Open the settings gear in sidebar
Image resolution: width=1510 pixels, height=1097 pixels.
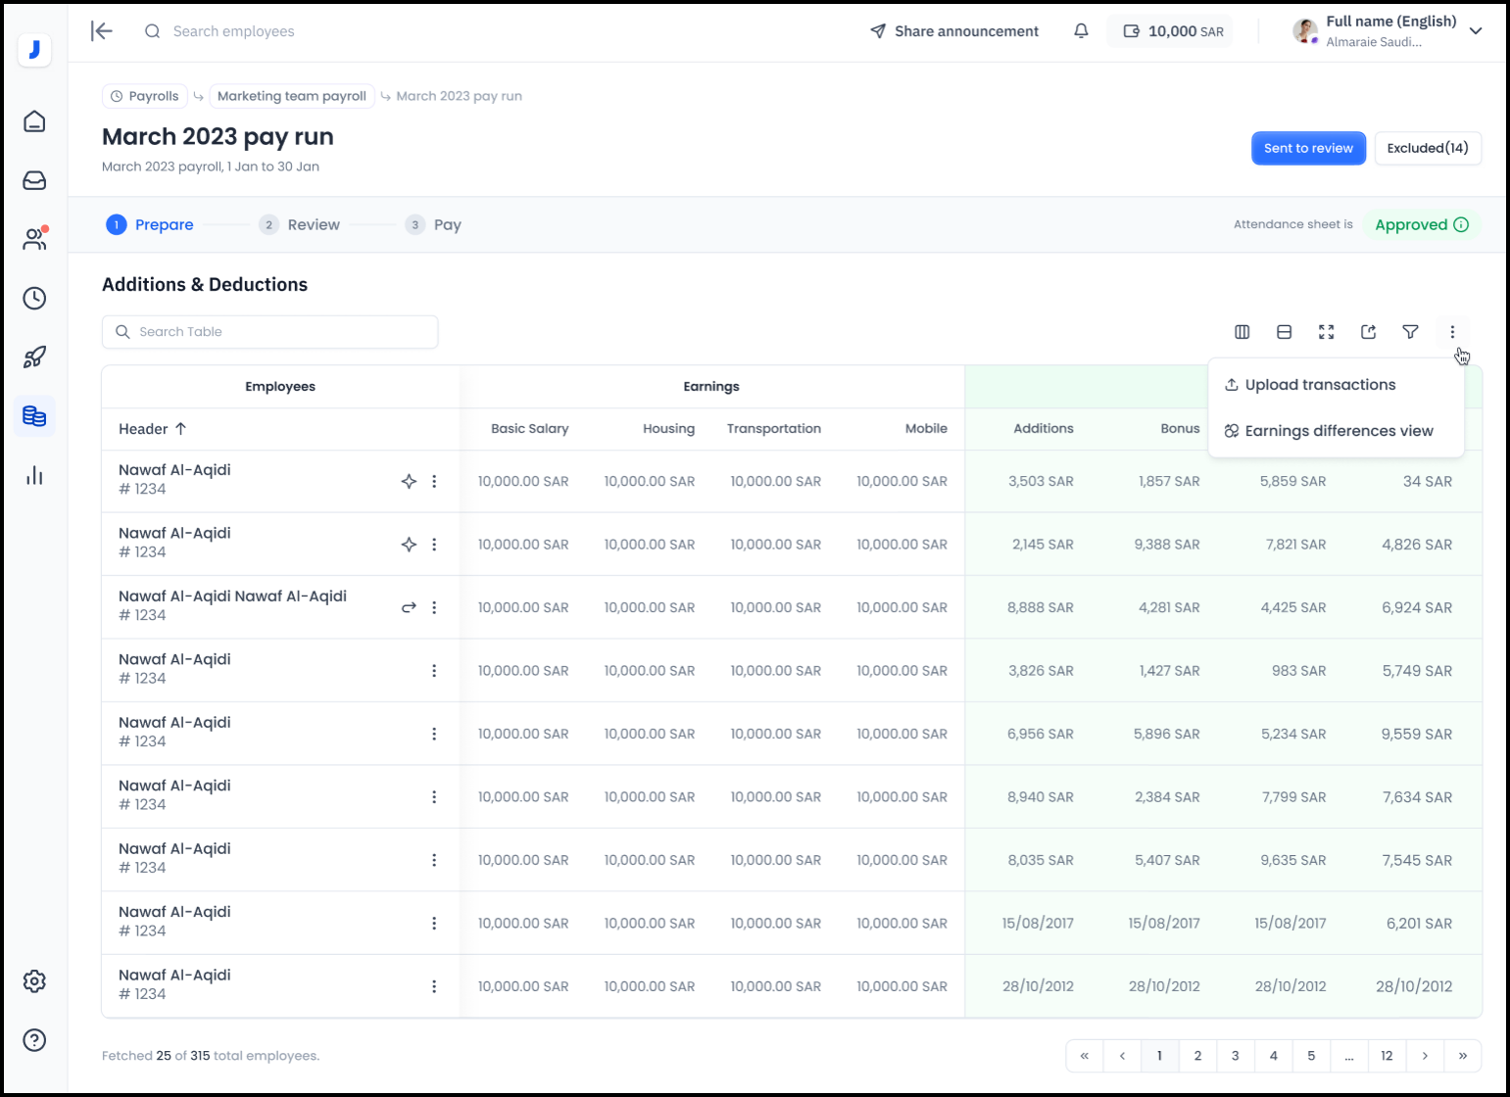[34, 981]
